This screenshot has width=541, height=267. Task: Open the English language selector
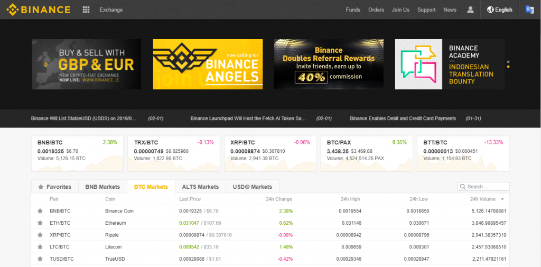click(500, 10)
